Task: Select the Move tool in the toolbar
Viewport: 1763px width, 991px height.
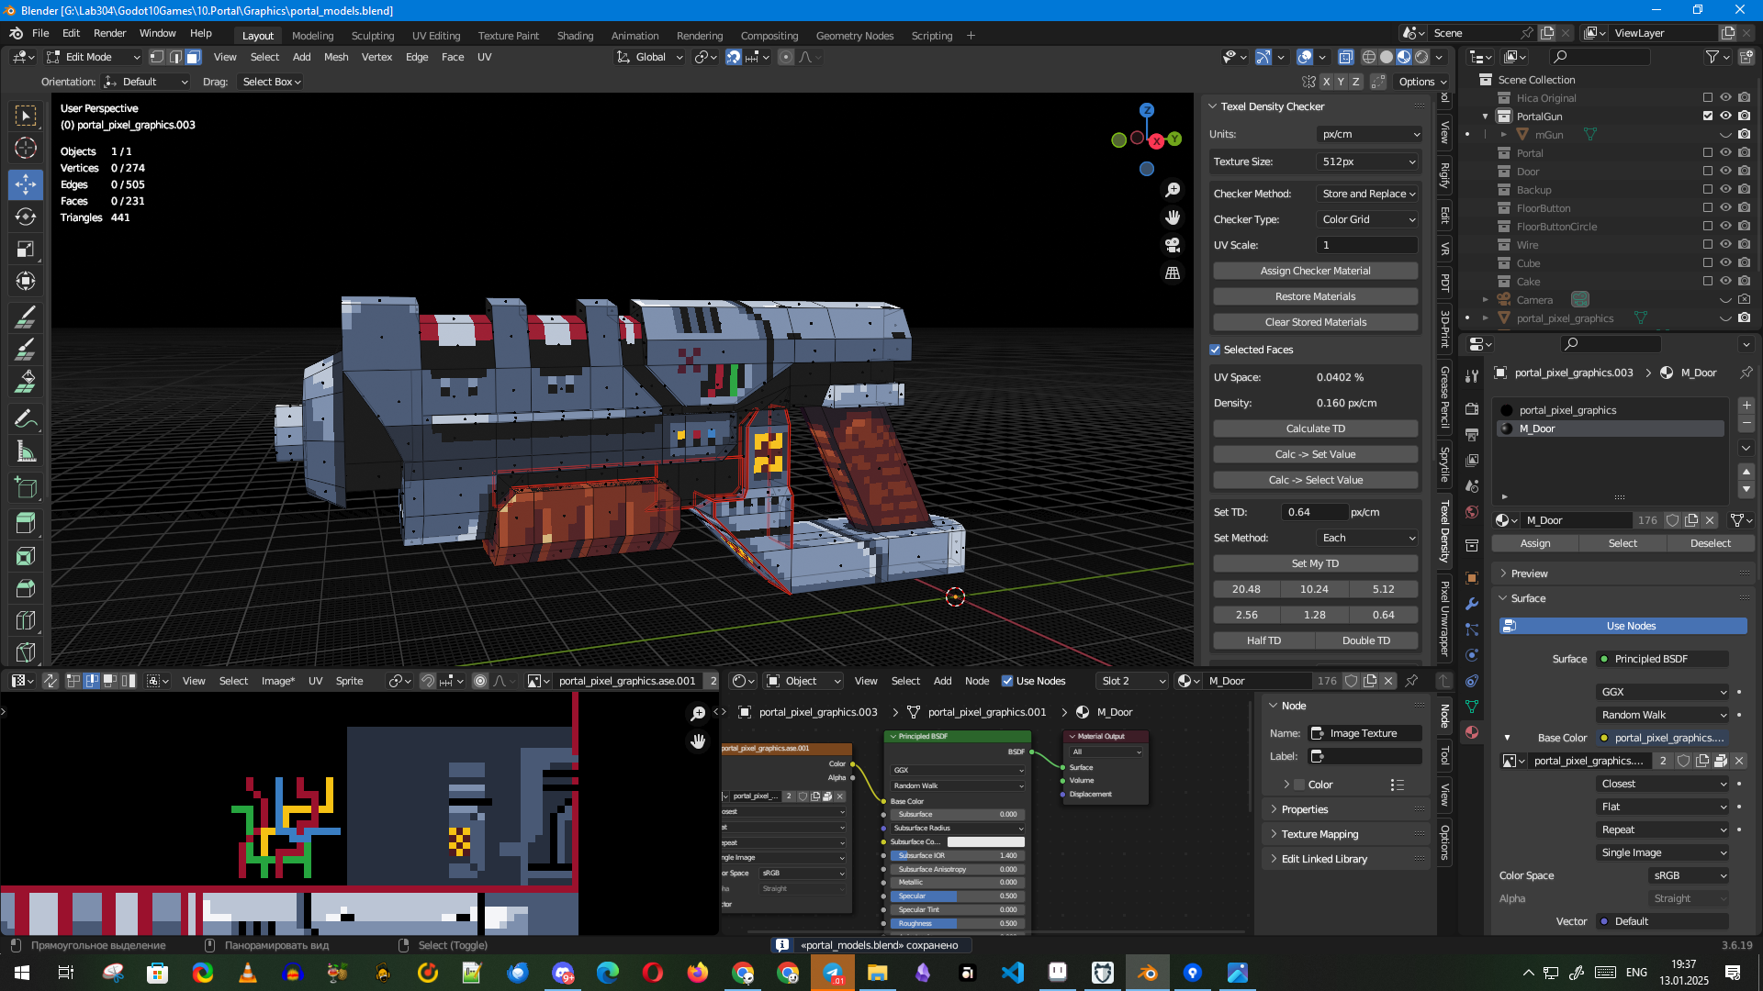Action: [x=26, y=184]
